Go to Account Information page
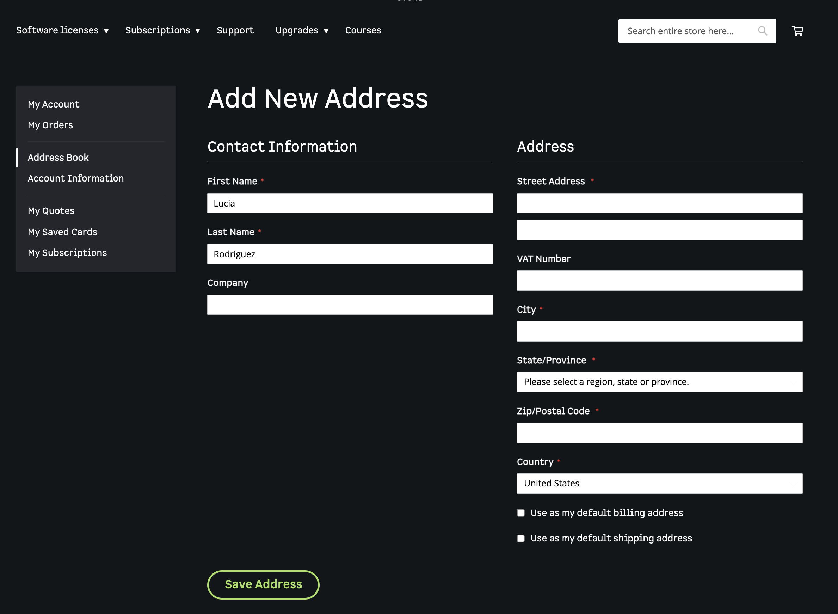The height and width of the screenshot is (614, 838). (75, 178)
